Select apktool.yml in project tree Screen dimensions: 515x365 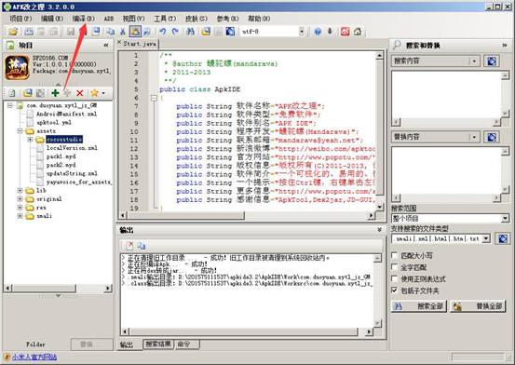[54, 123]
